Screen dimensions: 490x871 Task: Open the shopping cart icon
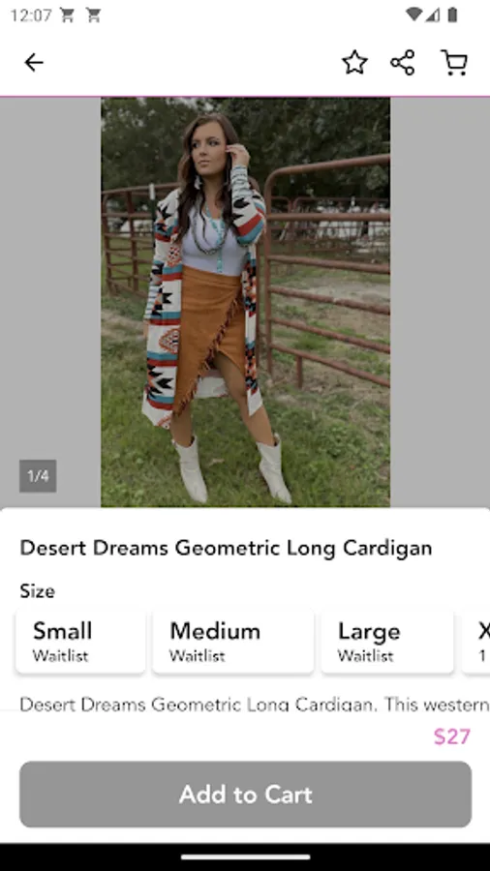coord(454,62)
